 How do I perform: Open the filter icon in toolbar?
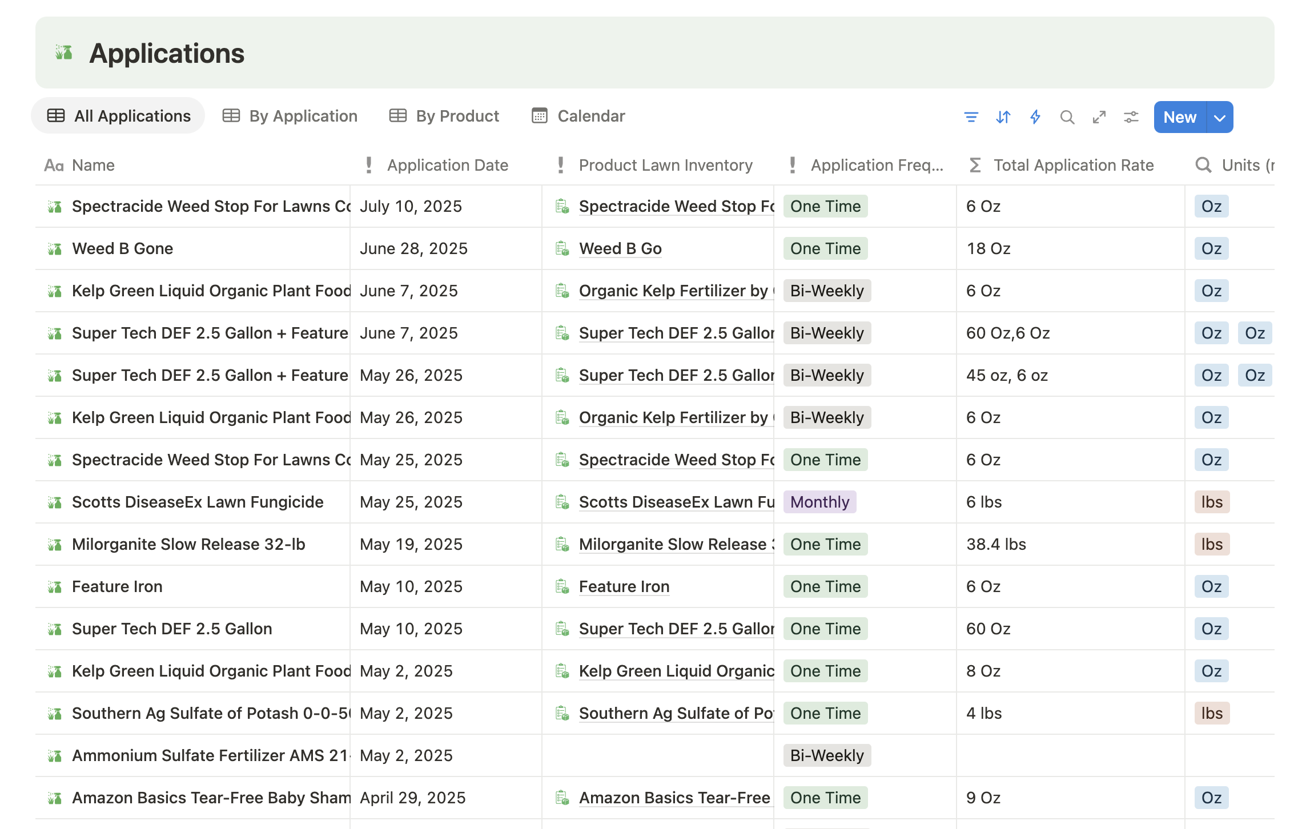tap(971, 117)
